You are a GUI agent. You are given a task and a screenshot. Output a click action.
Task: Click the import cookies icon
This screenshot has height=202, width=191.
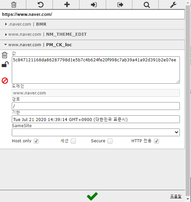[x=94, y=5]
